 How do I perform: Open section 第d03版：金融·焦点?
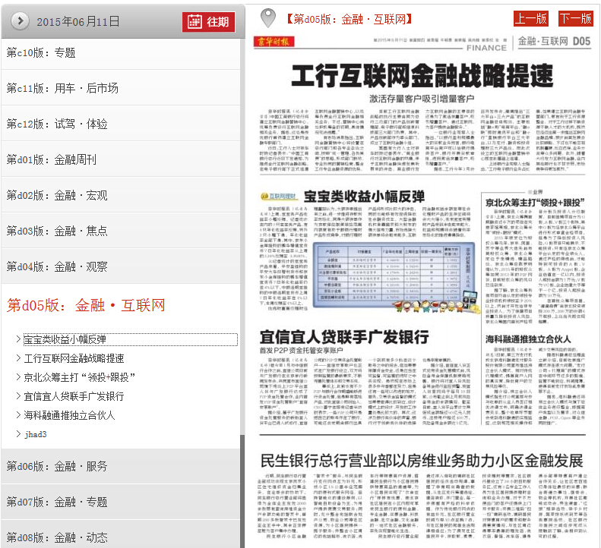(x=121, y=231)
